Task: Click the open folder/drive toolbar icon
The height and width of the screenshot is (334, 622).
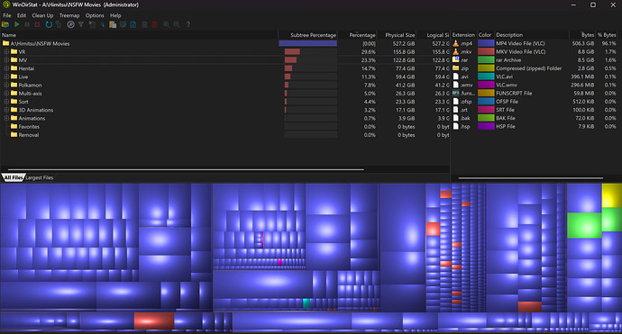Action: (5, 24)
